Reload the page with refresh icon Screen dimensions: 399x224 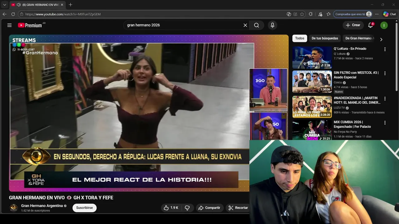pos(13,14)
